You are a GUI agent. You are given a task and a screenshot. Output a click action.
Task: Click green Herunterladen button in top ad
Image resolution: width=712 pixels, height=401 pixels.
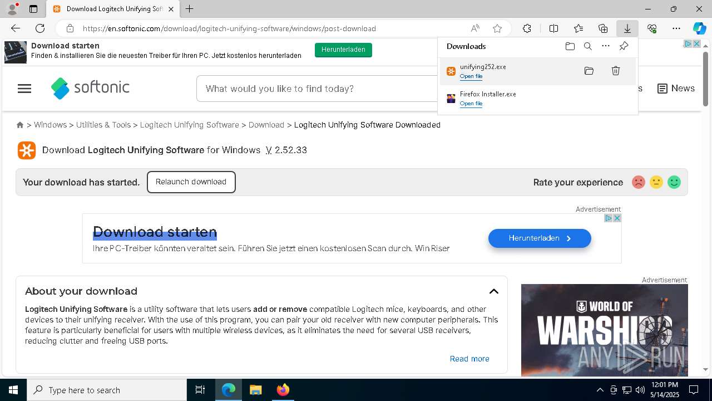coord(343,50)
